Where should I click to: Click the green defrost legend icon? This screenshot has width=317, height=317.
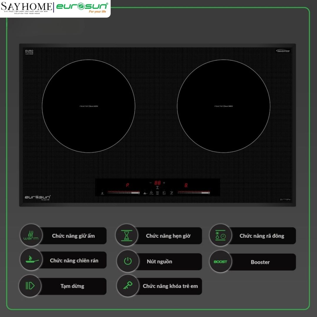(220, 235)
